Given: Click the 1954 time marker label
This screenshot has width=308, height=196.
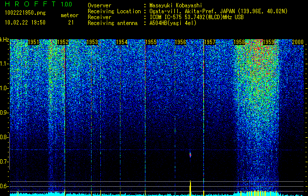Looking at the screenshot, I should pyautogui.click(x=121, y=42).
